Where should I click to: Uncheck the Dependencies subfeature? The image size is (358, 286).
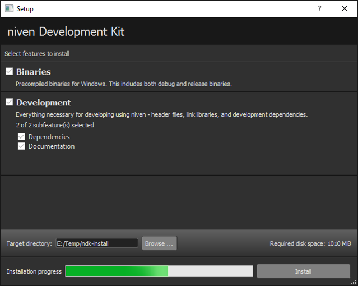[21, 137]
